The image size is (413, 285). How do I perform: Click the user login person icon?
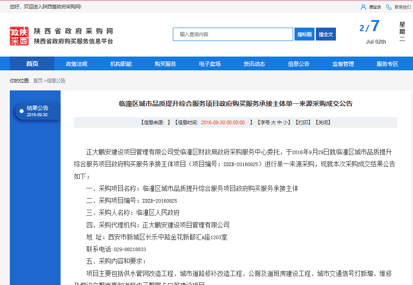(x=363, y=7)
